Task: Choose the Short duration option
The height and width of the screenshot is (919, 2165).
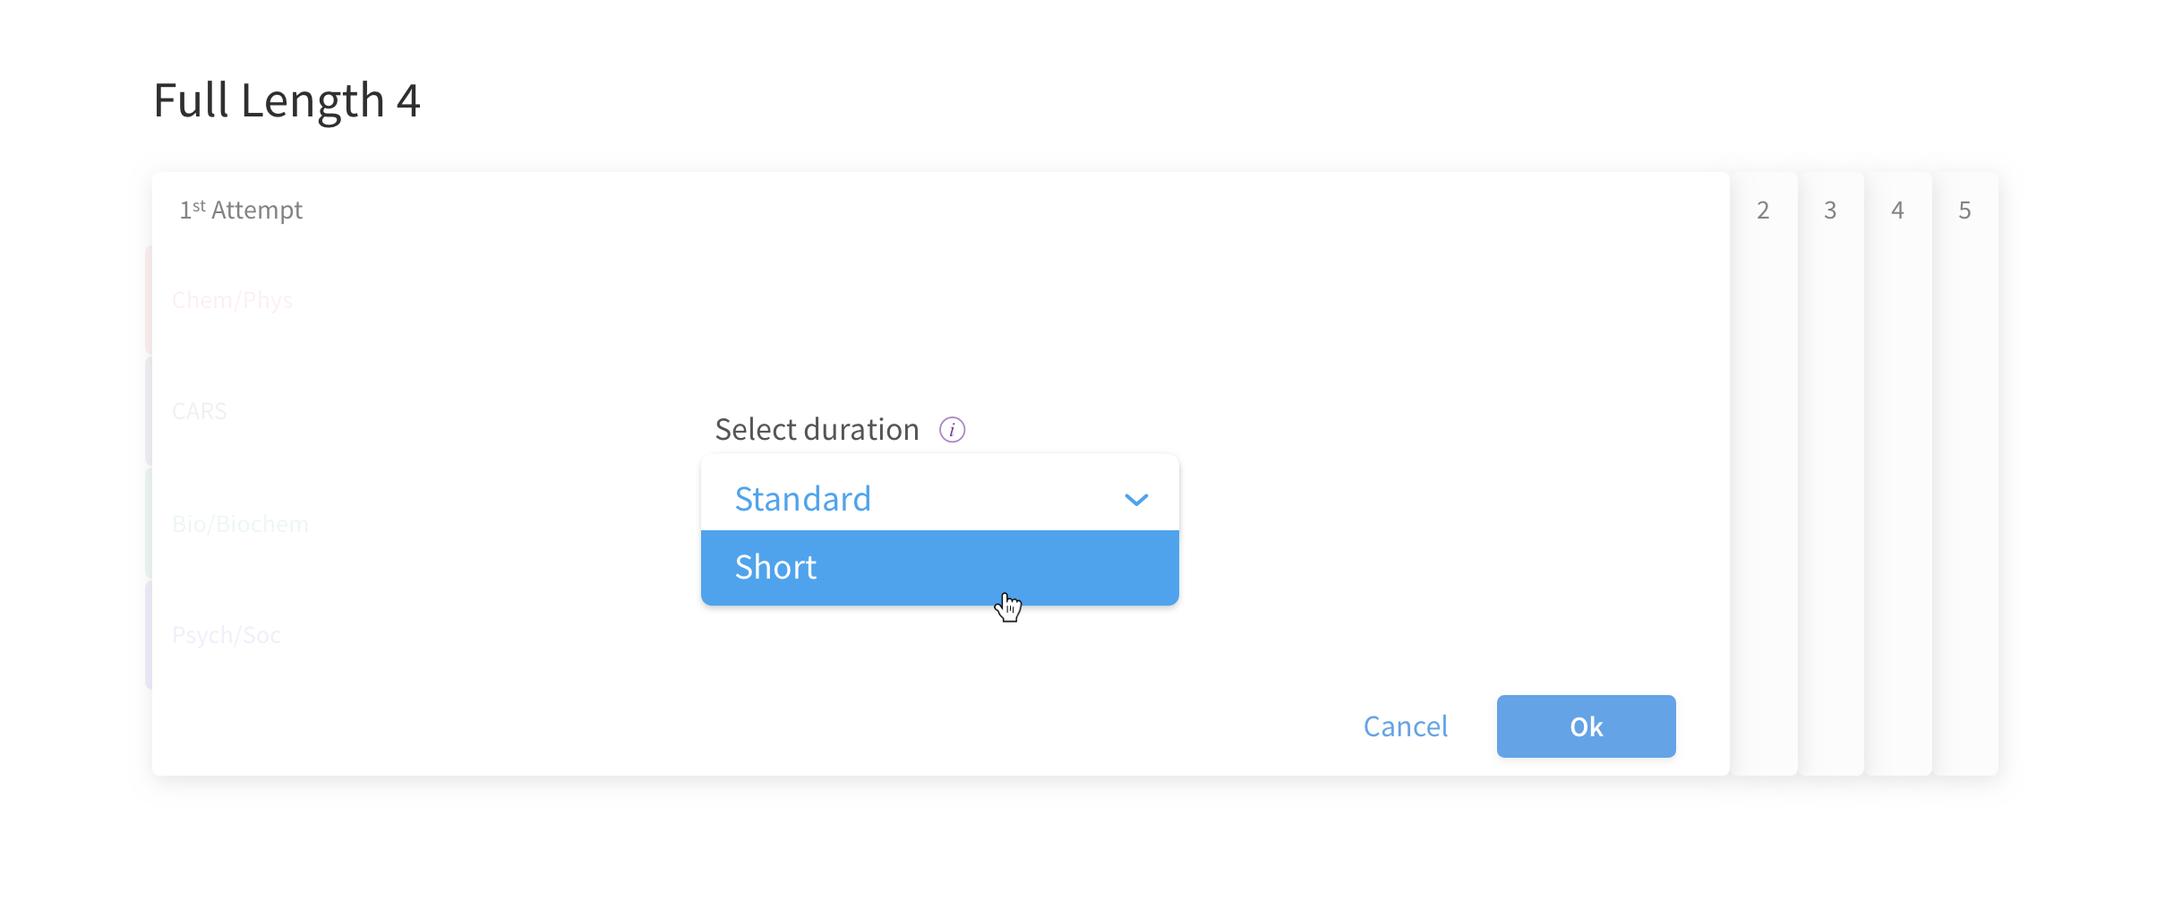Action: (x=939, y=567)
